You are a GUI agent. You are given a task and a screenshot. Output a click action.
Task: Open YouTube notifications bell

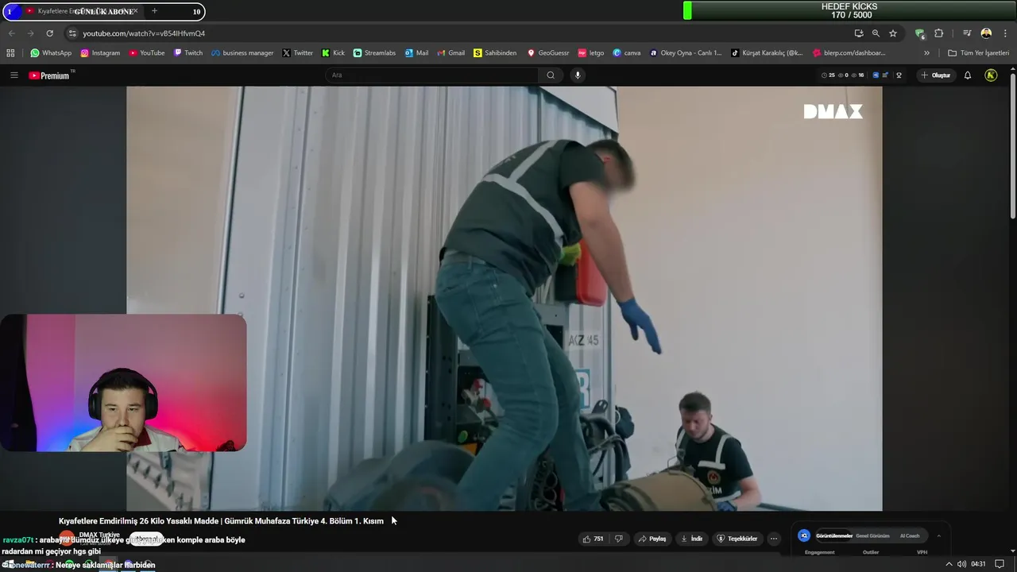(968, 75)
